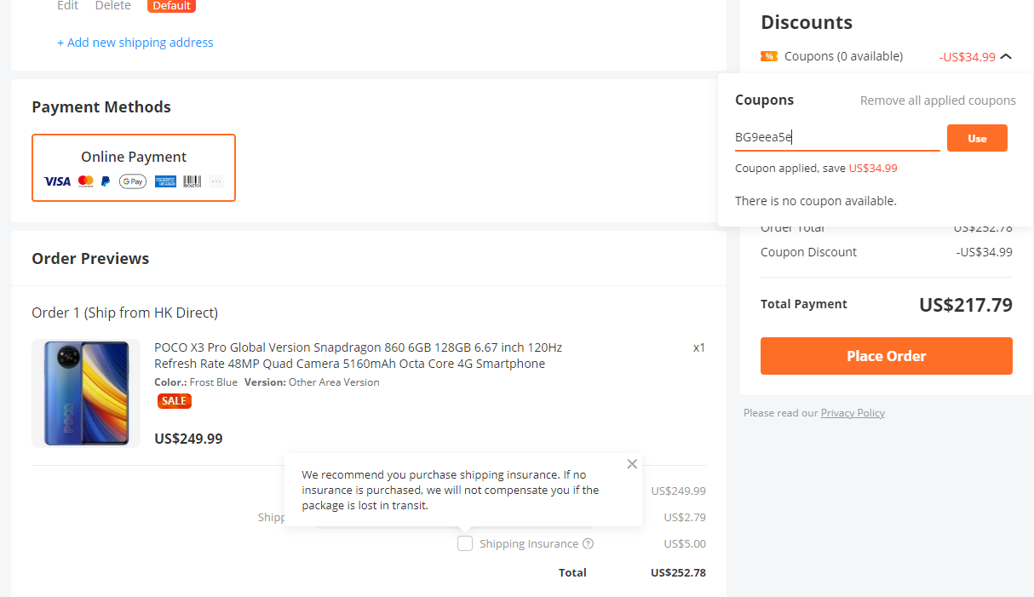The image size is (1034, 597).
Task: Remove all applied coupons
Action: coord(938,100)
